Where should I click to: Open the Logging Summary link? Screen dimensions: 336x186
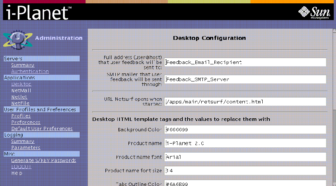[x=23, y=141]
